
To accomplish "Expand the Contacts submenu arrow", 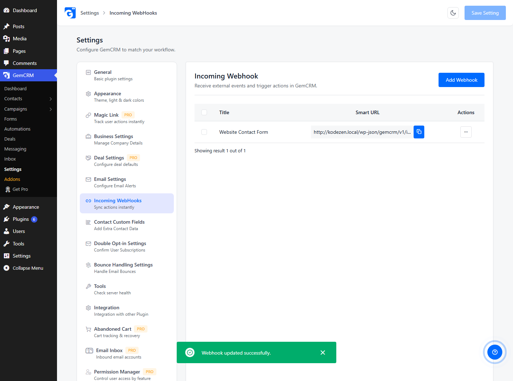I will pyautogui.click(x=51, y=99).
